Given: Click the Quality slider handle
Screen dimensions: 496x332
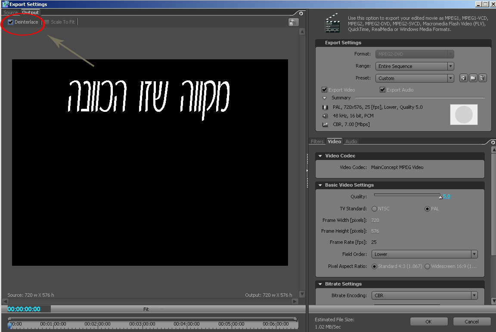Looking at the screenshot, I should 440,197.
